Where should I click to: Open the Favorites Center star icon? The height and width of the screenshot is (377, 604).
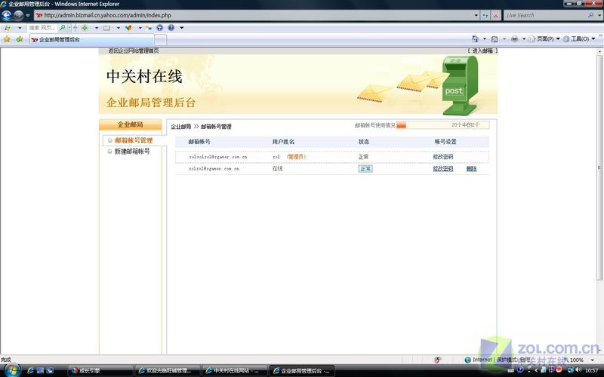click(7, 39)
